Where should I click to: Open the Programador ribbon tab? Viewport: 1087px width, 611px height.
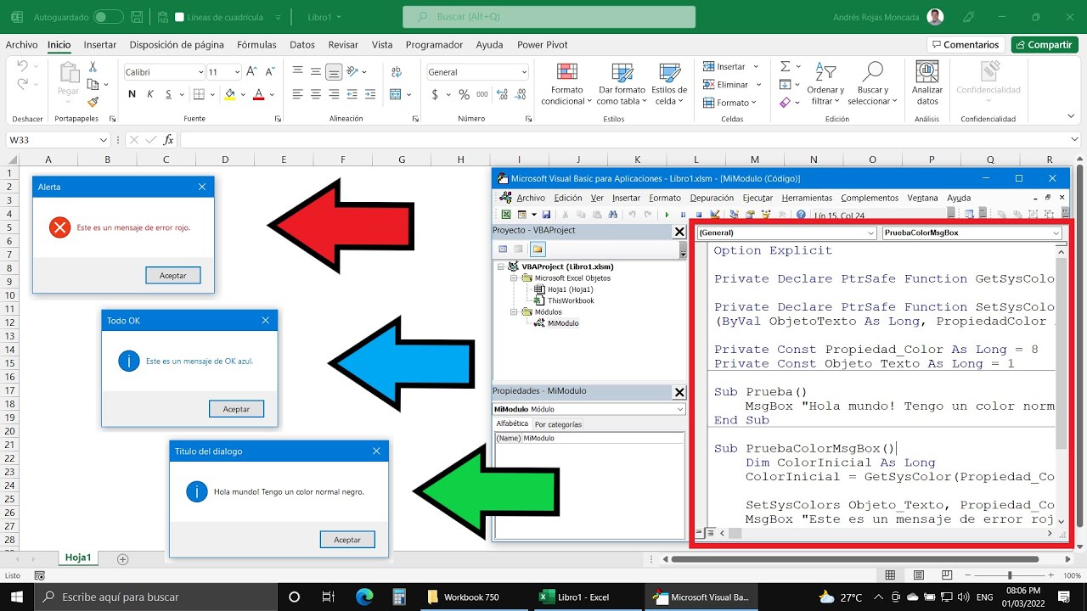point(434,45)
